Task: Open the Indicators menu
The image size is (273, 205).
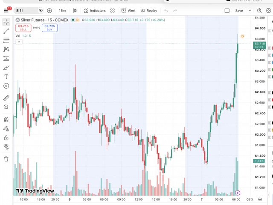Action: (95, 11)
